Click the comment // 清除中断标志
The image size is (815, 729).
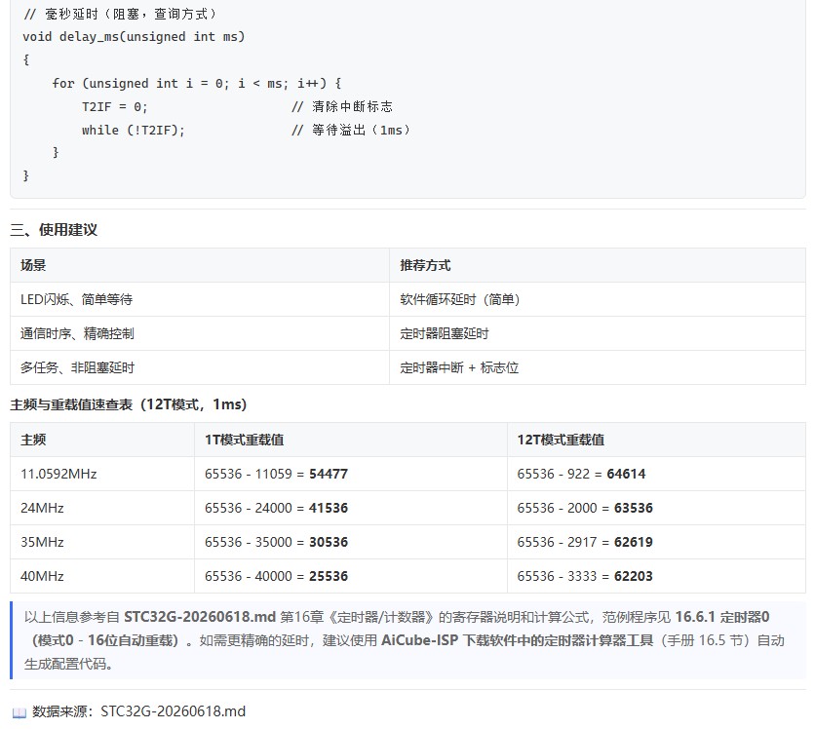342,107
